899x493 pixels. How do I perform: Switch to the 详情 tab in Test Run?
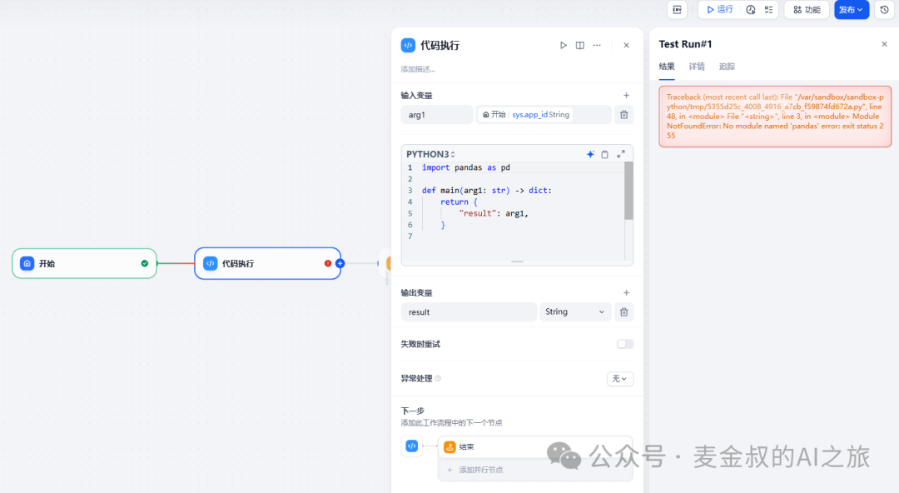click(697, 67)
